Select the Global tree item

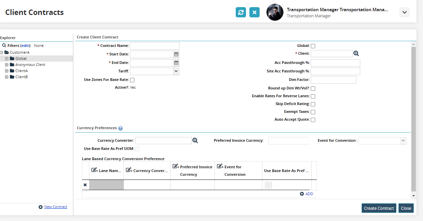tap(21, 58)
